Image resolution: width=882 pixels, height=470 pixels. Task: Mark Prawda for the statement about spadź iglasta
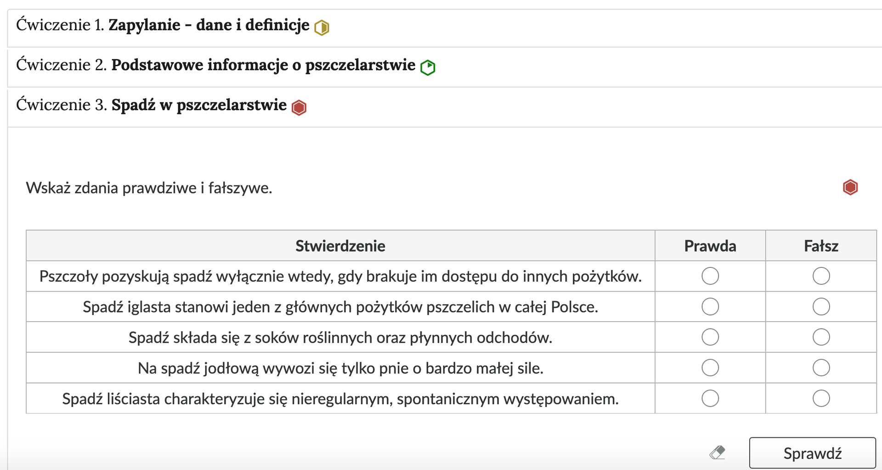[x=710, y=306]
